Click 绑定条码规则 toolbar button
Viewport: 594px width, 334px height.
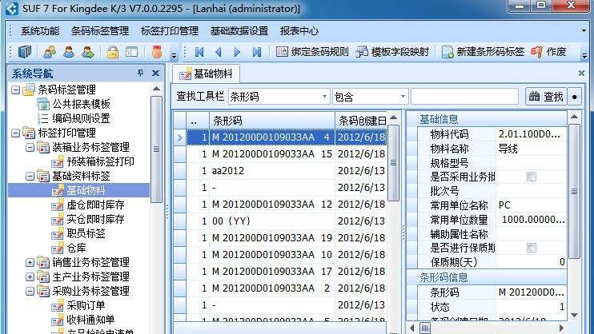[x=312, y=52]
